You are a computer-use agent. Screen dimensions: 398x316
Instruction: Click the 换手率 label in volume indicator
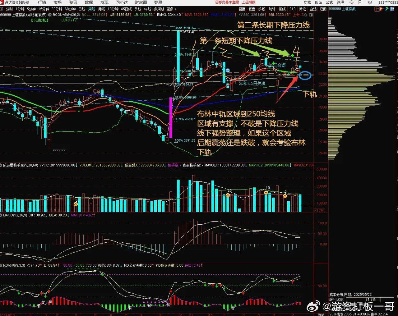tap(173, 165)
